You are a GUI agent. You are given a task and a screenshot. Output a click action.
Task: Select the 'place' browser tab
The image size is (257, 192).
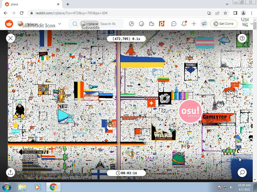coord(32,4)
